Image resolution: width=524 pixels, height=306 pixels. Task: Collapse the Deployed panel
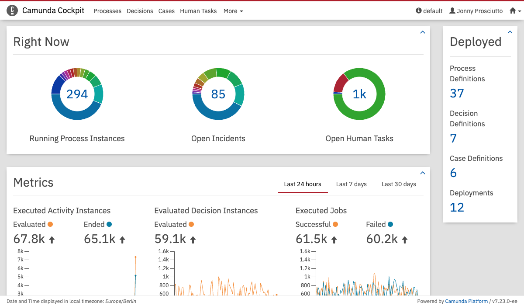click(510, 32)
